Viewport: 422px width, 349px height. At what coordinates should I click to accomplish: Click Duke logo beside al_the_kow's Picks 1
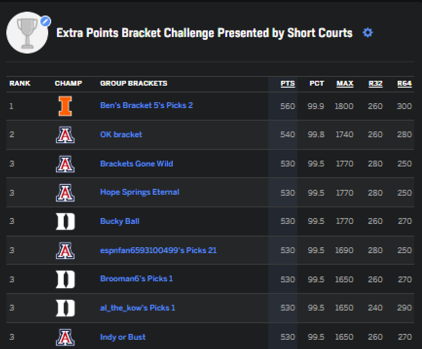[x=65, y=308]
